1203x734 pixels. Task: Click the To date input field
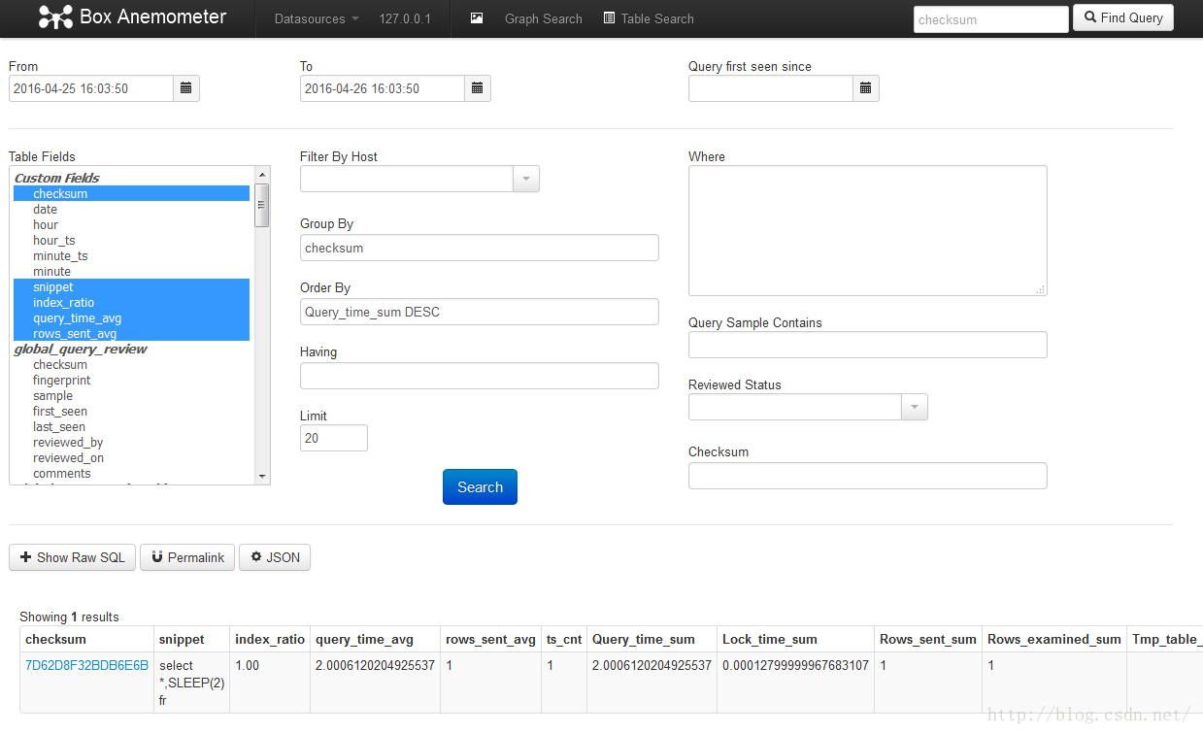(383, 88)
